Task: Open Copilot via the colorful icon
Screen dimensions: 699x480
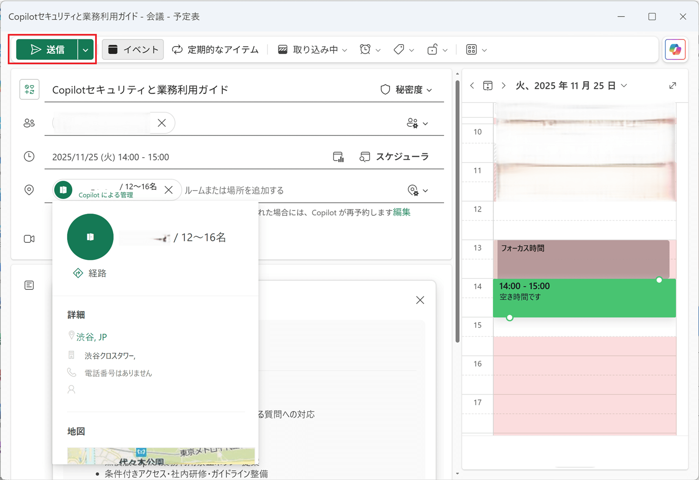Action: click(x=675, y=49)
